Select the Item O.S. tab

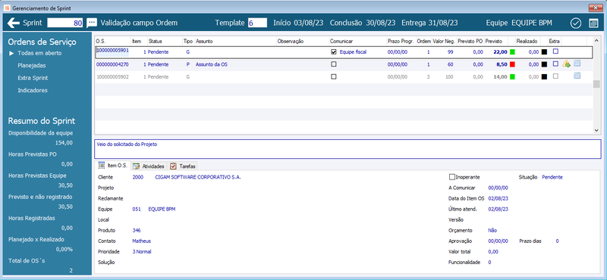[113, 165]
